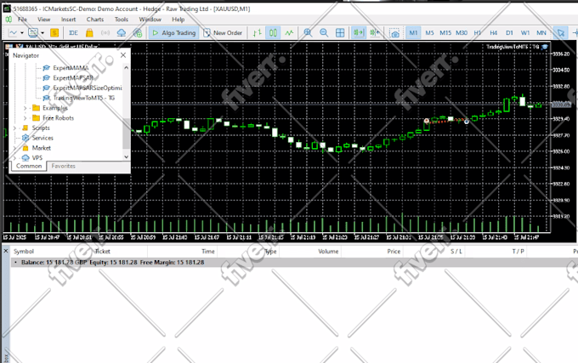Select TradingViewToMT5 - TG expert
The width and height of the screenshot is (578, 363).
pos(84,98)
